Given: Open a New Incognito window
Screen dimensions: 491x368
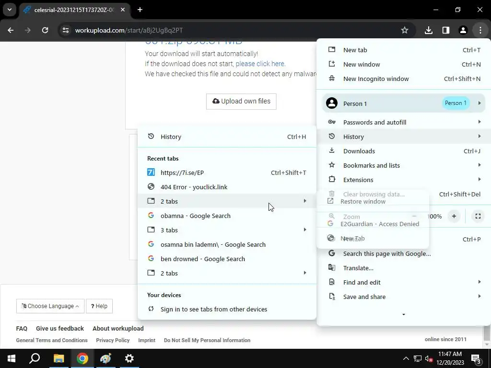Looking at the screenshot, I should coord(404,79).
